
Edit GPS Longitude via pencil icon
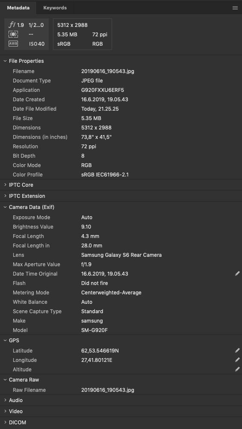tap(237, 360)
